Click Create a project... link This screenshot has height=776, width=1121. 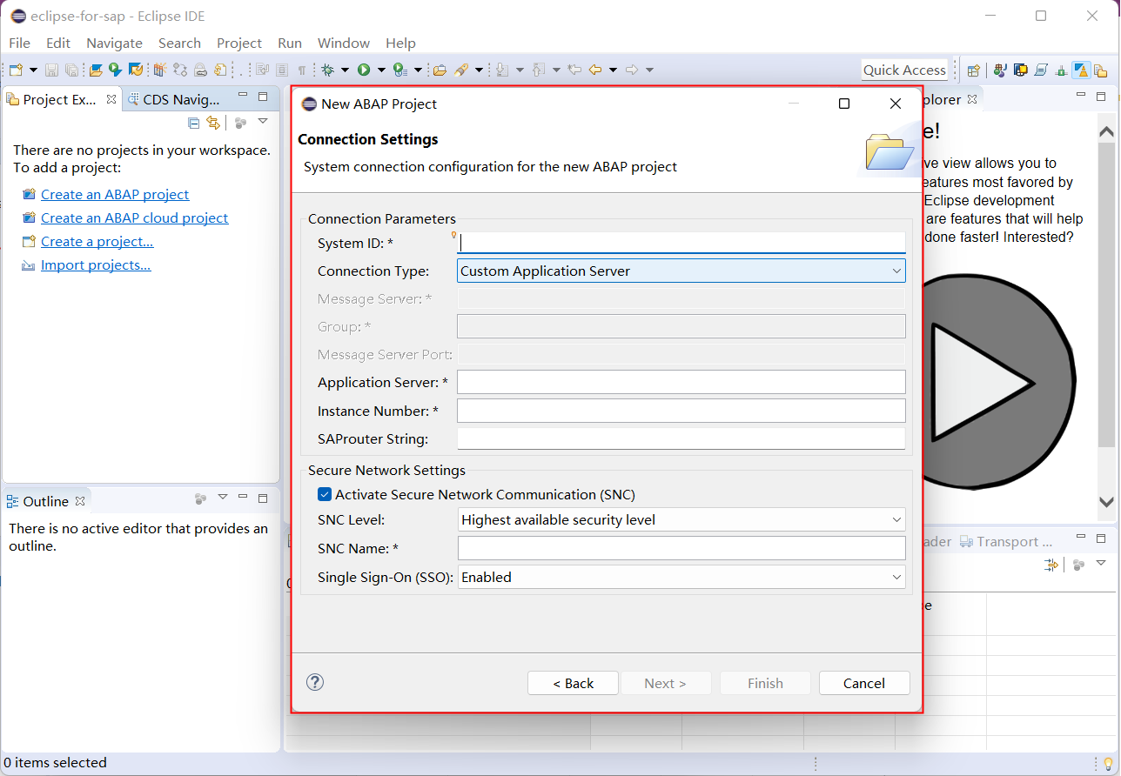click(x=97, y=242)
